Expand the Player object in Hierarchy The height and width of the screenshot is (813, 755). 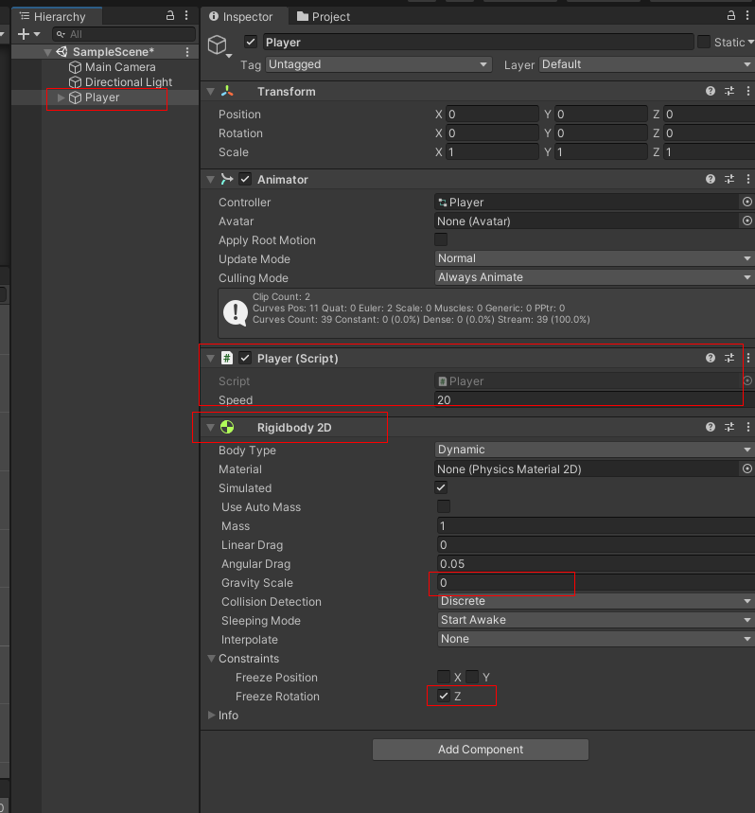[x=61, y=97]
